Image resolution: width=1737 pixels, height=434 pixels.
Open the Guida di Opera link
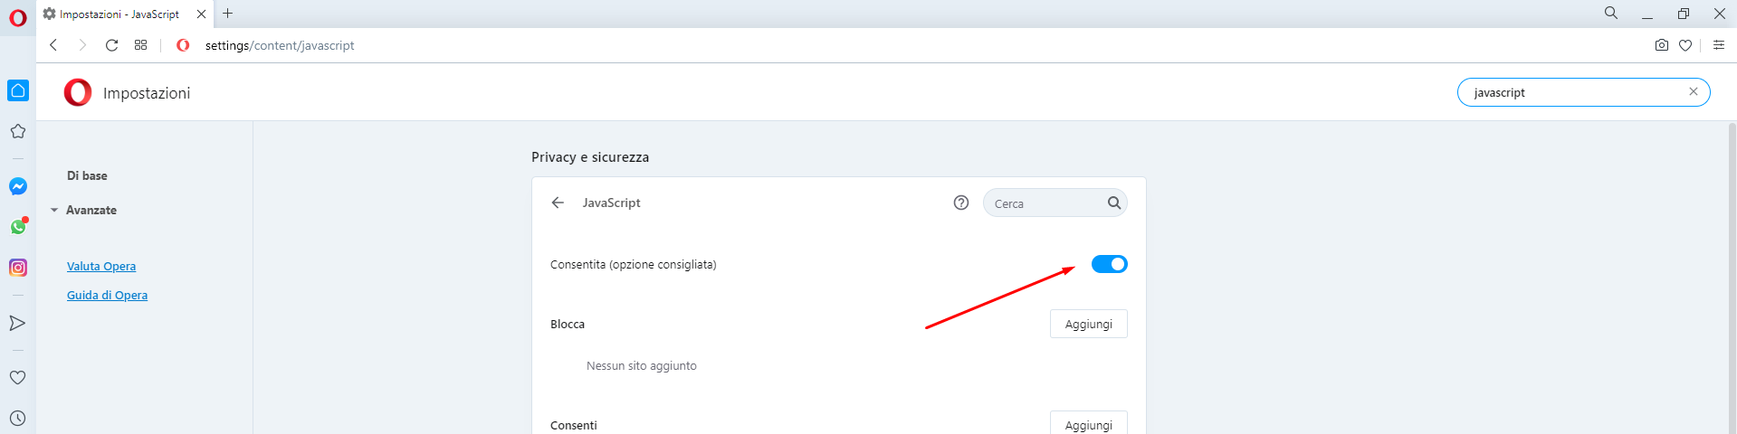pos(107,295)
